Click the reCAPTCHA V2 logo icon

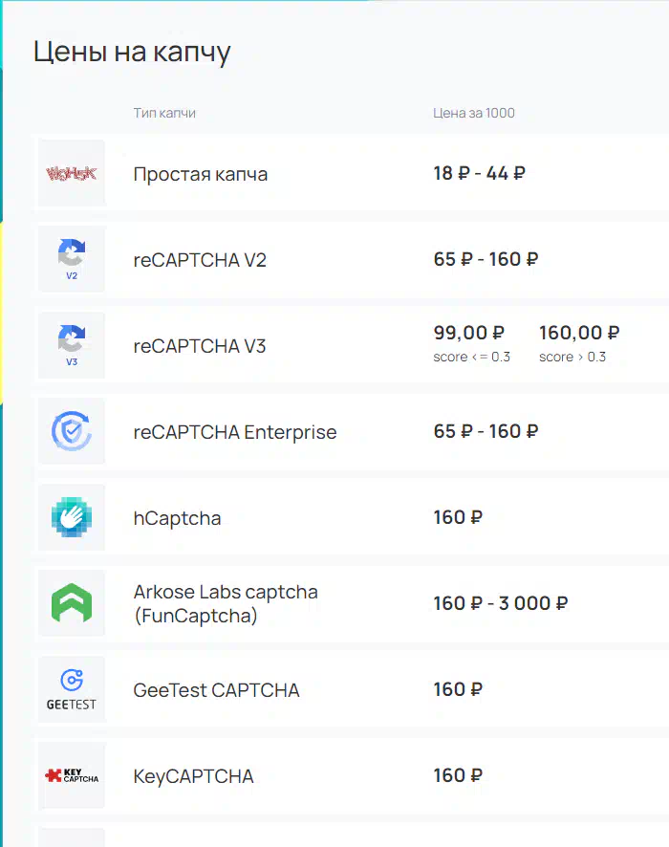(72, 259)
